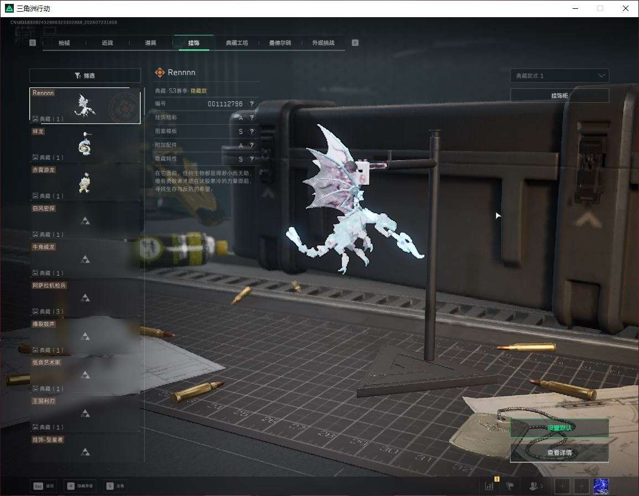Select the 赤霄游龙 charm card
639x496 pixels.
(x=85, y=182)
